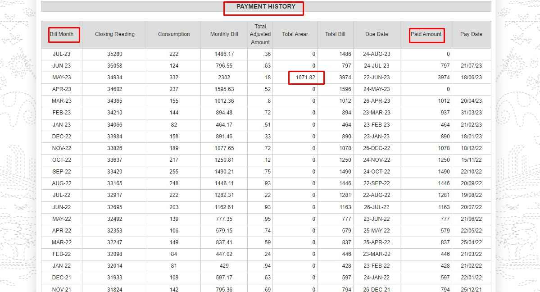Click the PAYMENT HISTORY title

pyautogui.click(x=266, y=7)
